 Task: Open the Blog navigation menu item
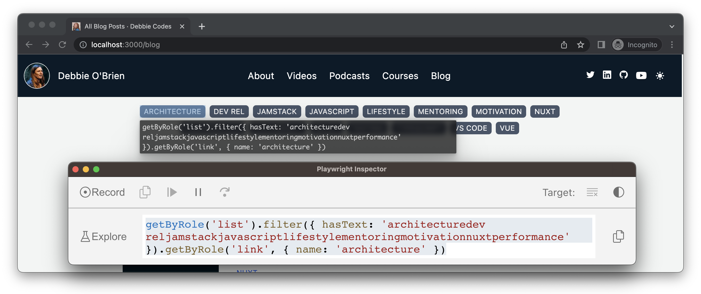click(440, 75)
